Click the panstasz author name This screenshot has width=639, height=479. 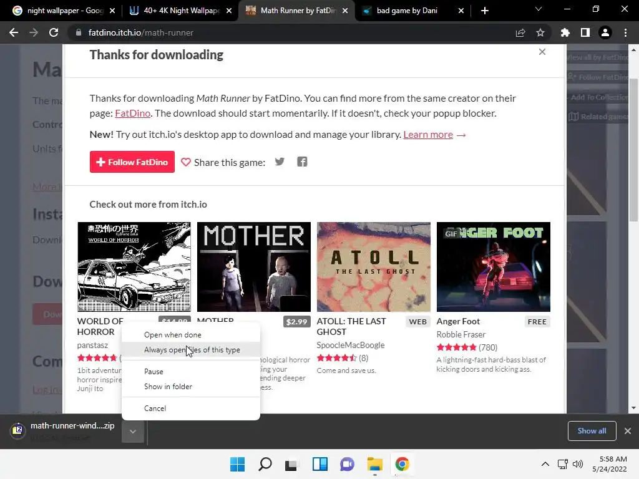pos(92,345)
